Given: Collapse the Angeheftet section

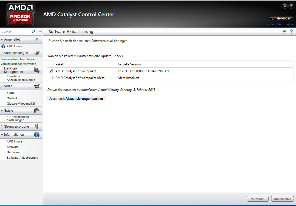Looking at the screenshot, I should pos(2,39).
